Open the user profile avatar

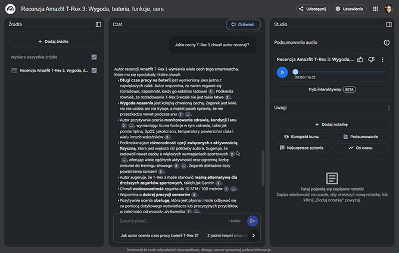pyautogui.click(x=388, y=9)
